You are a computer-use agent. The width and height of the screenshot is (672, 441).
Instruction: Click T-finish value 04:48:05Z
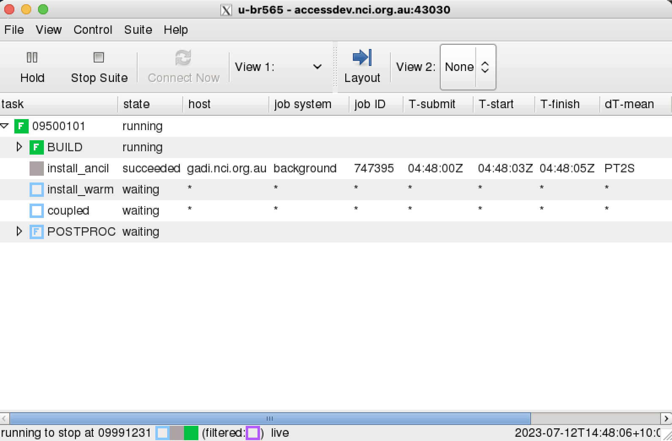pos(567,168)
